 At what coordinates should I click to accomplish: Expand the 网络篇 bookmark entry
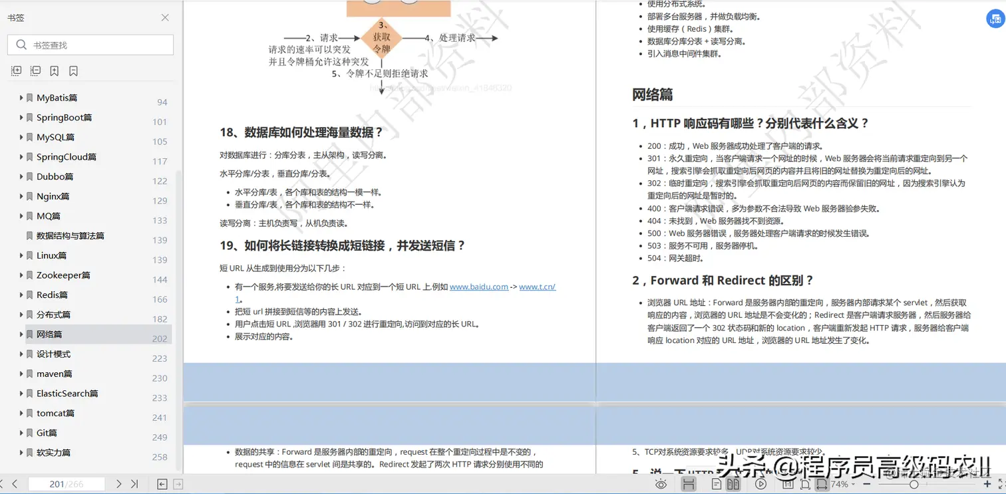coord(21,334)
